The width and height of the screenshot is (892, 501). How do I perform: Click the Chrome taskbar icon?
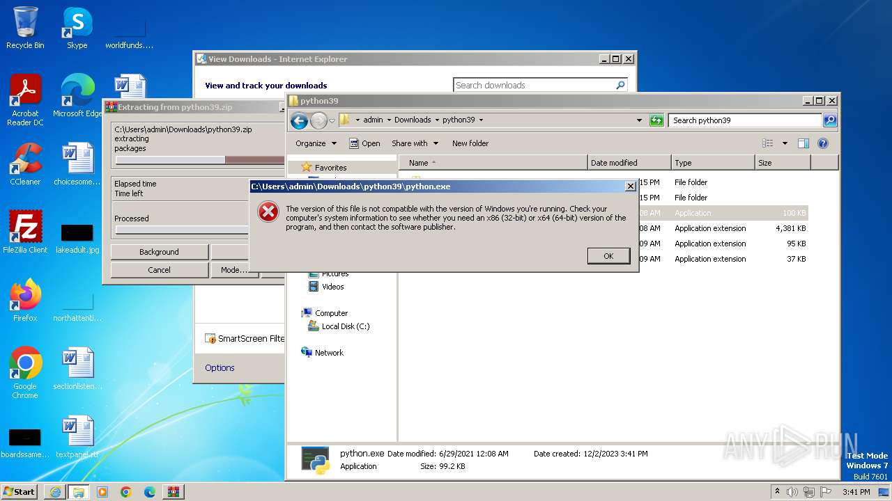126,492
